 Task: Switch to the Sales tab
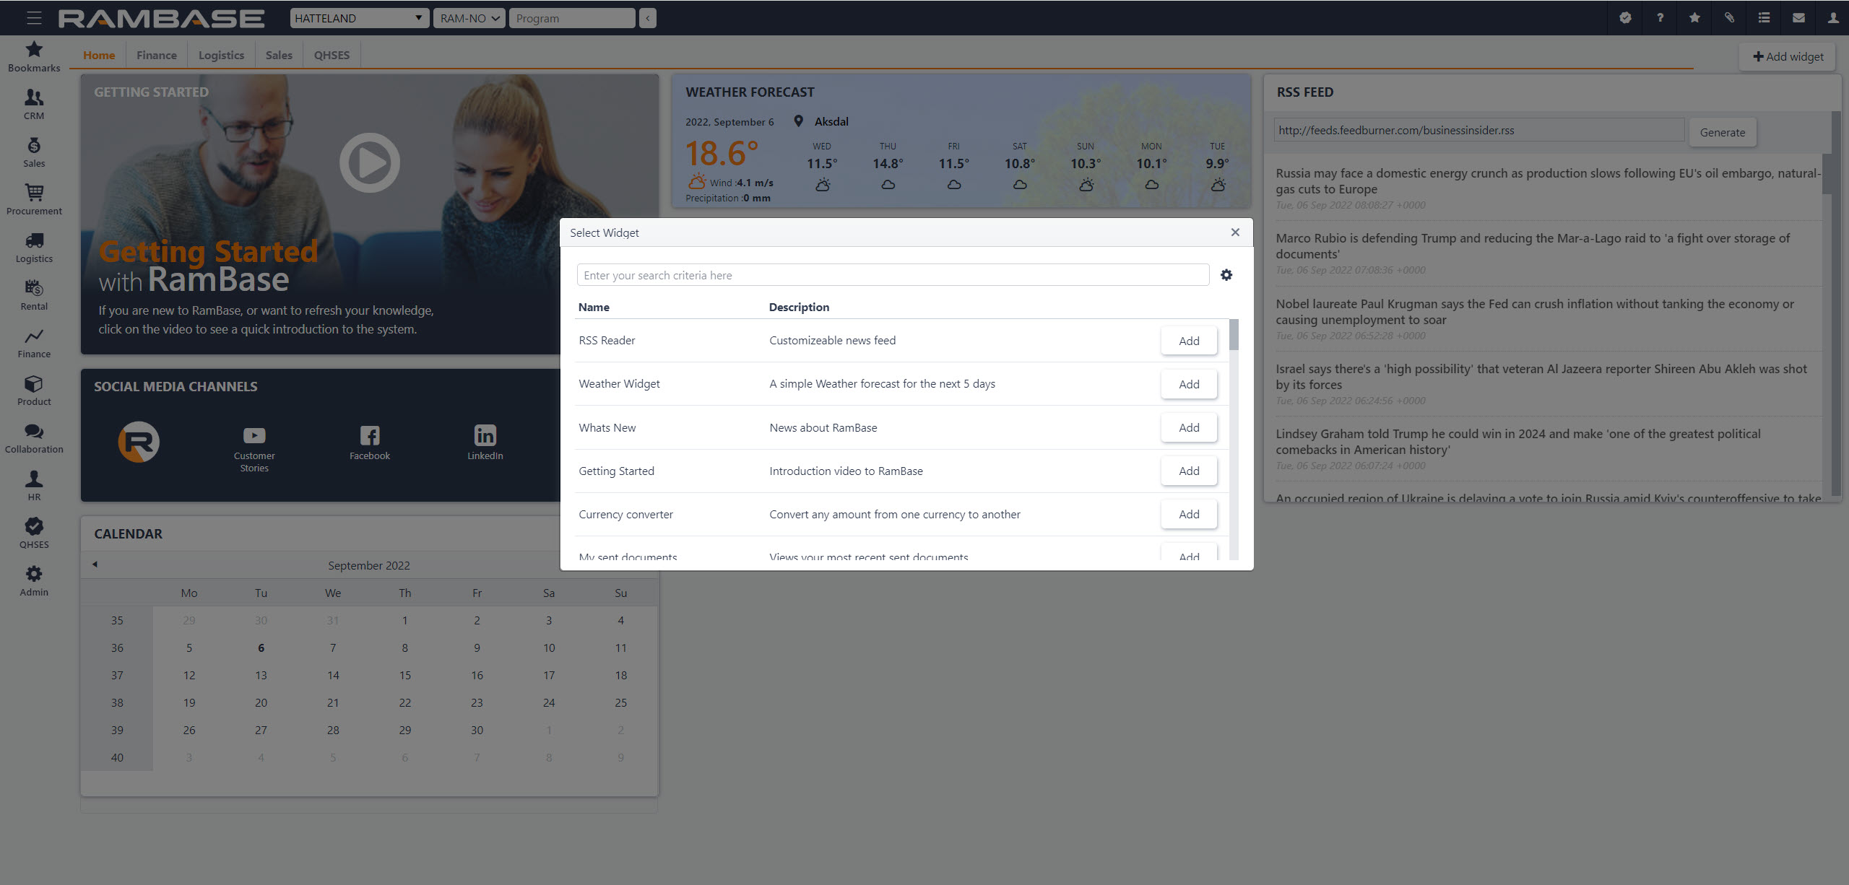coord(279,55)
